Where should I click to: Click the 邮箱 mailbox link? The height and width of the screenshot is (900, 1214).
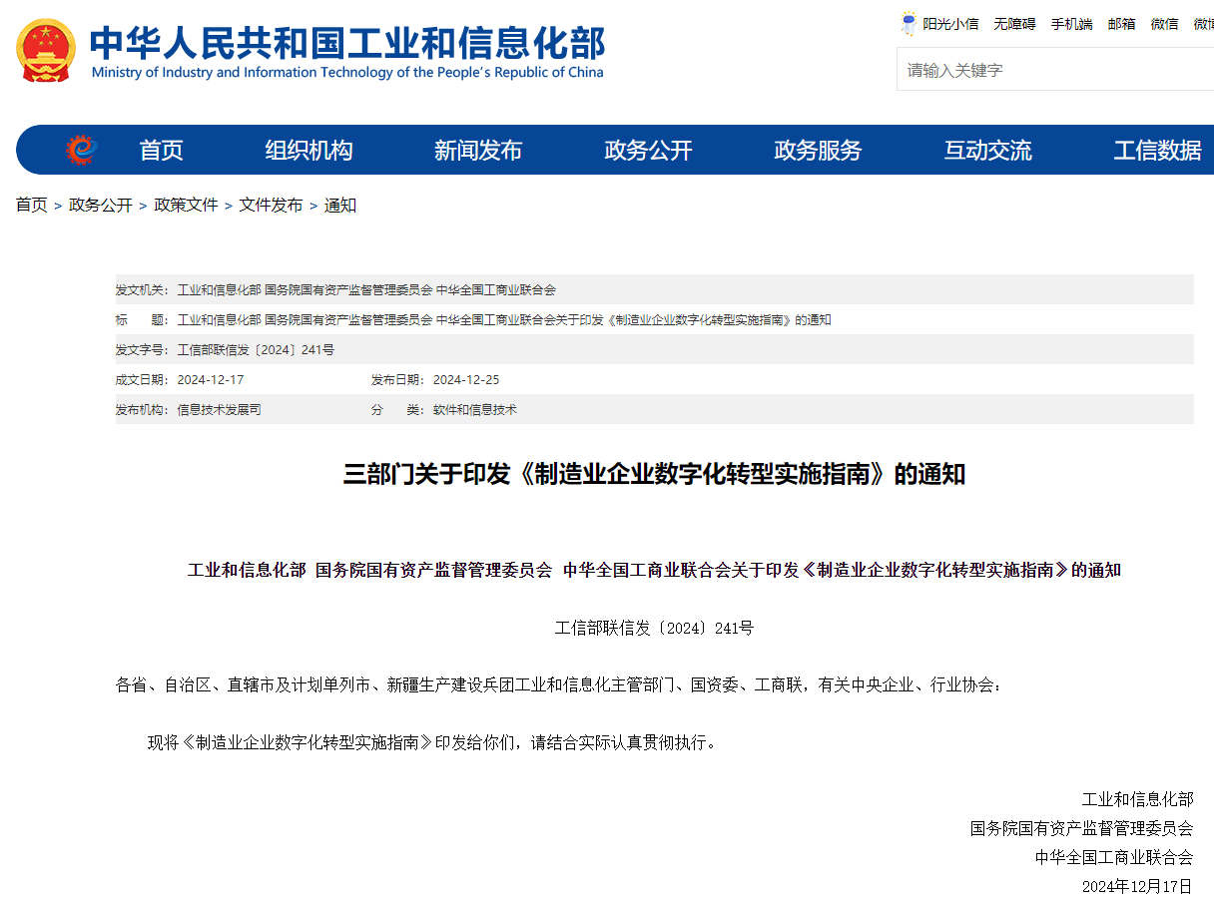point(1121,24)
